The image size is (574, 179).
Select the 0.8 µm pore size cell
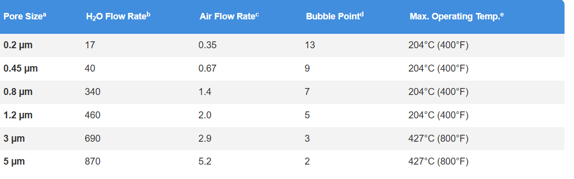(x=18, y=92)
